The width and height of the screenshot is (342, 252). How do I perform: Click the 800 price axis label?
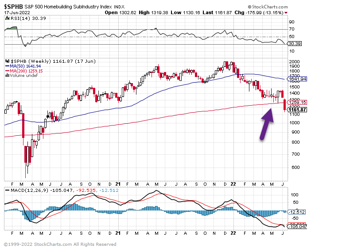[295, 142]
